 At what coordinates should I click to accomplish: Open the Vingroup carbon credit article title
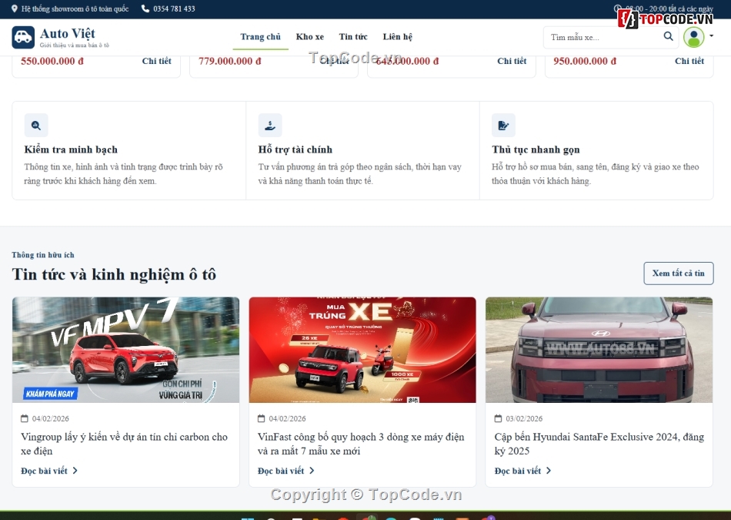tap(125, 444)
